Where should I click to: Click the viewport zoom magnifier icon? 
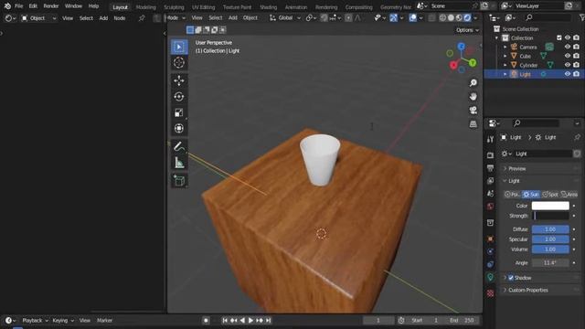coord(473,83)
